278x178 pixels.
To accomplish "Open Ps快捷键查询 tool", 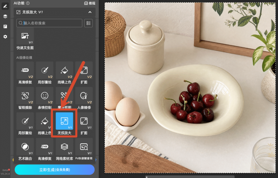I will point(84,149).
